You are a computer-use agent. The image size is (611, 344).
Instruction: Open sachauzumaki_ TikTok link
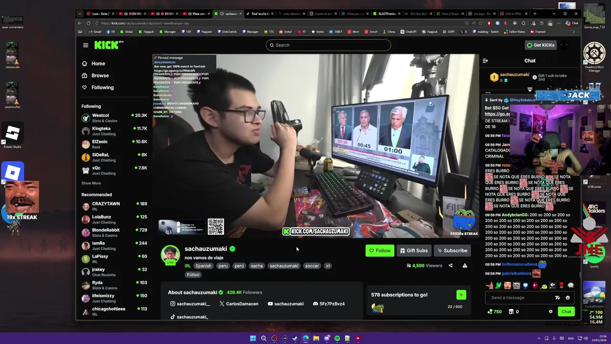coord(189,317)
